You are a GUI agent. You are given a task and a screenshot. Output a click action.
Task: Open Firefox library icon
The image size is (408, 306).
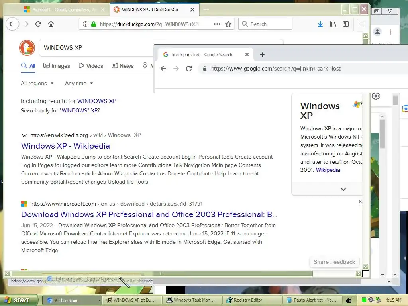(x=333, y=24)
